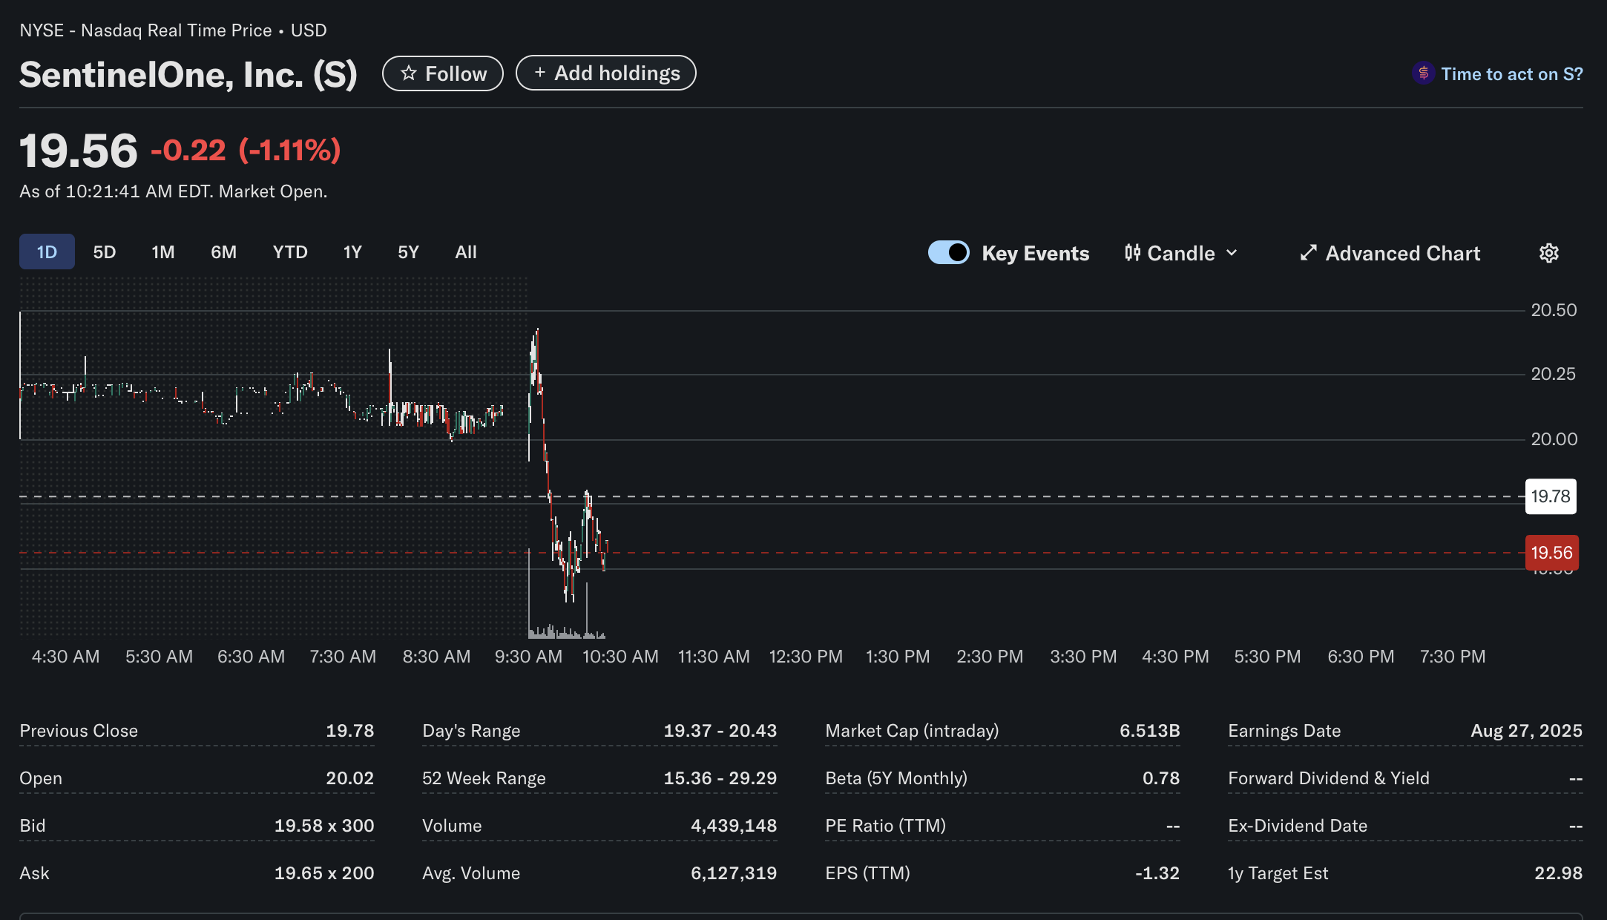The width and height of the screenshot is (1607, 920).
Task: Click the 19.78 previous close price tag
Action: [x=1551, y=496]
